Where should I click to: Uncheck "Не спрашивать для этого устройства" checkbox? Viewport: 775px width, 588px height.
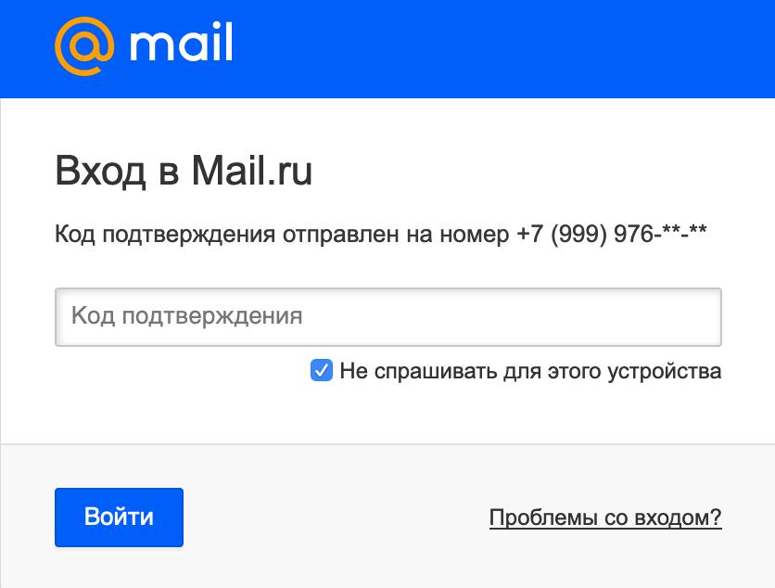pos(322,370)
